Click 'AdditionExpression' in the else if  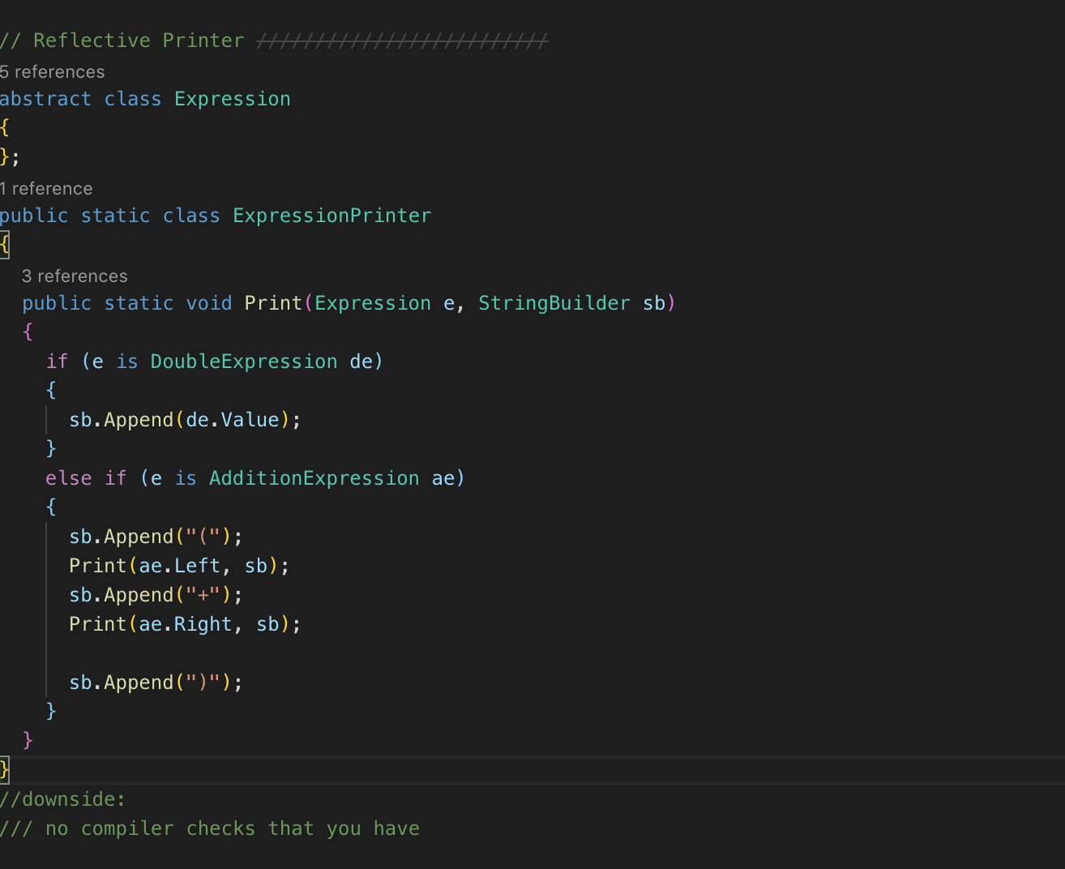click(314, 478)
